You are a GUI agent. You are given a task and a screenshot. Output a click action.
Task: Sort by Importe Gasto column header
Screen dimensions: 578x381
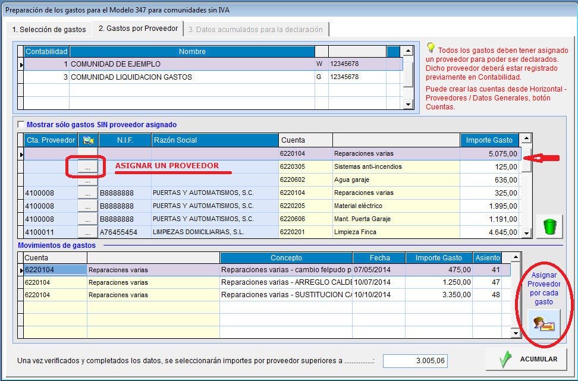489,140
